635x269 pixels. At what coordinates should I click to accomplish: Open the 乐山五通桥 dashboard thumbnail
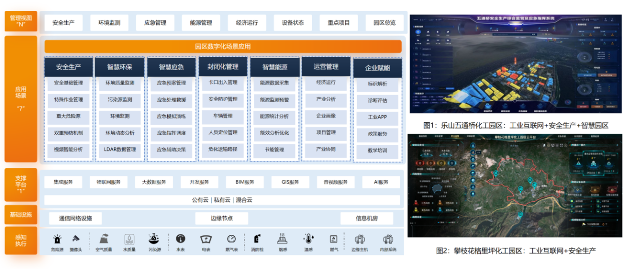515,64
